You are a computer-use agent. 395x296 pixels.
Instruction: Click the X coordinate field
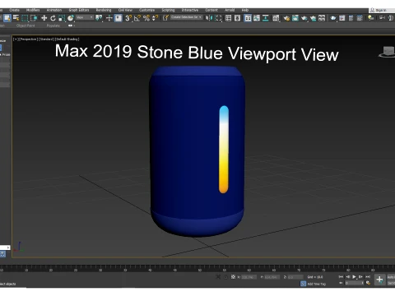click(249, 277)
